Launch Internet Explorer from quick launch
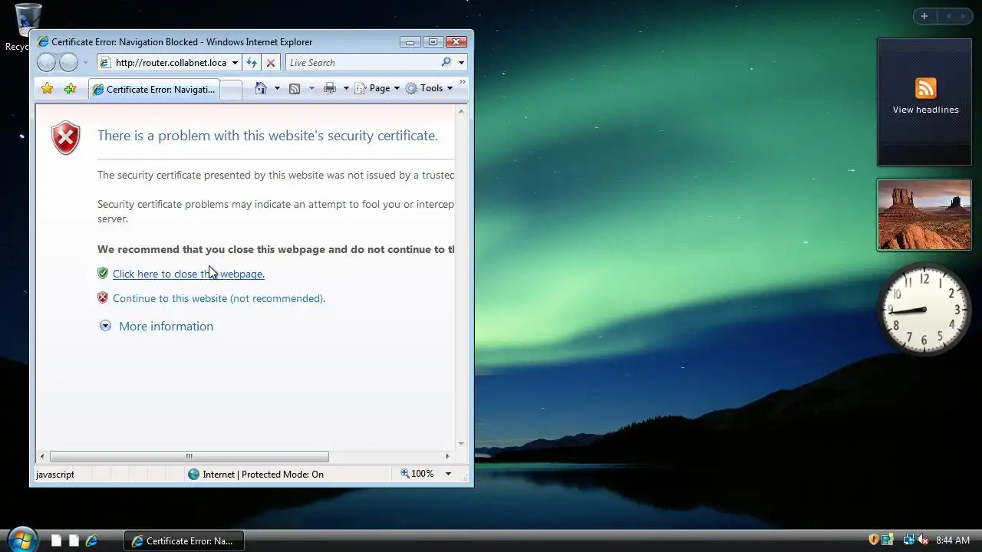 click(91, 540)
